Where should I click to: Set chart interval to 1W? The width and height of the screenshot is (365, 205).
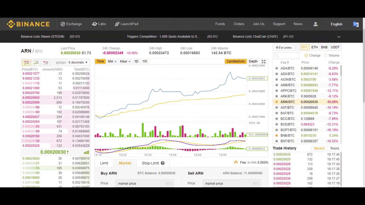click(x=145, y=61)
